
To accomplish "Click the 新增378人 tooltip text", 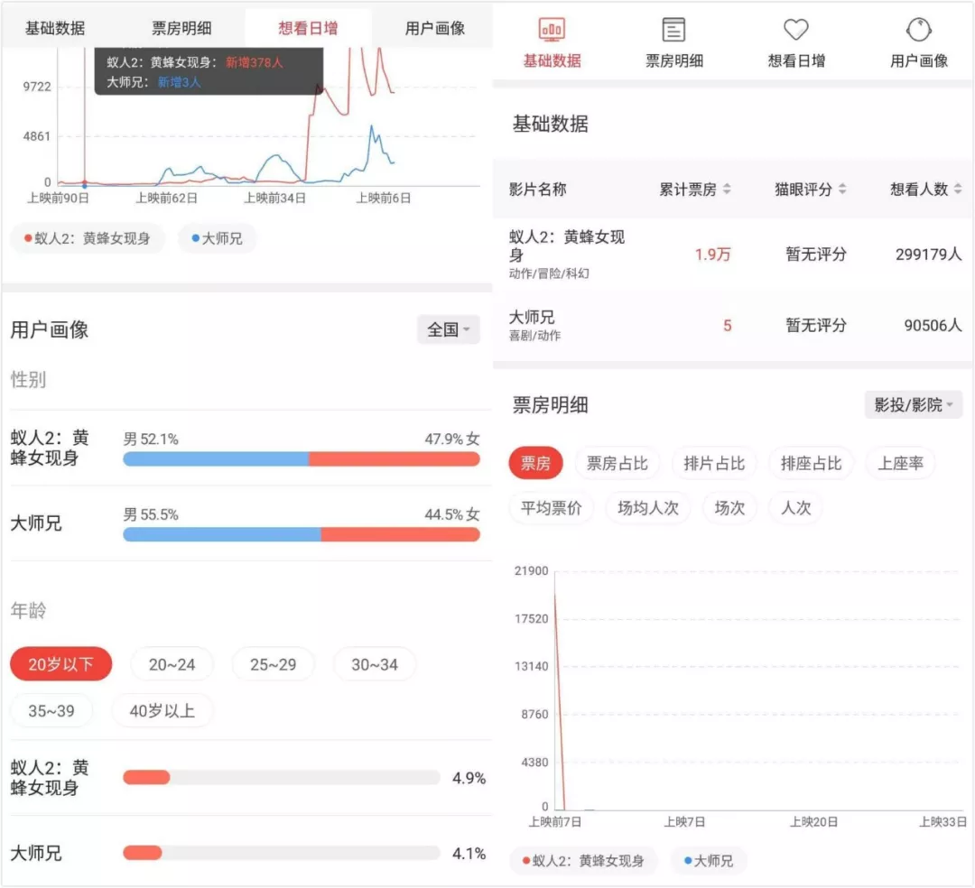I will [254, 62].
